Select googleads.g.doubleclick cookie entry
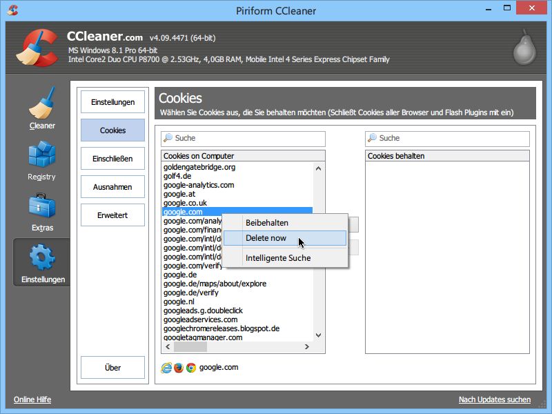The height and width of the screenshot is (414, 552). pyautogui.click(x=203, y=311)
